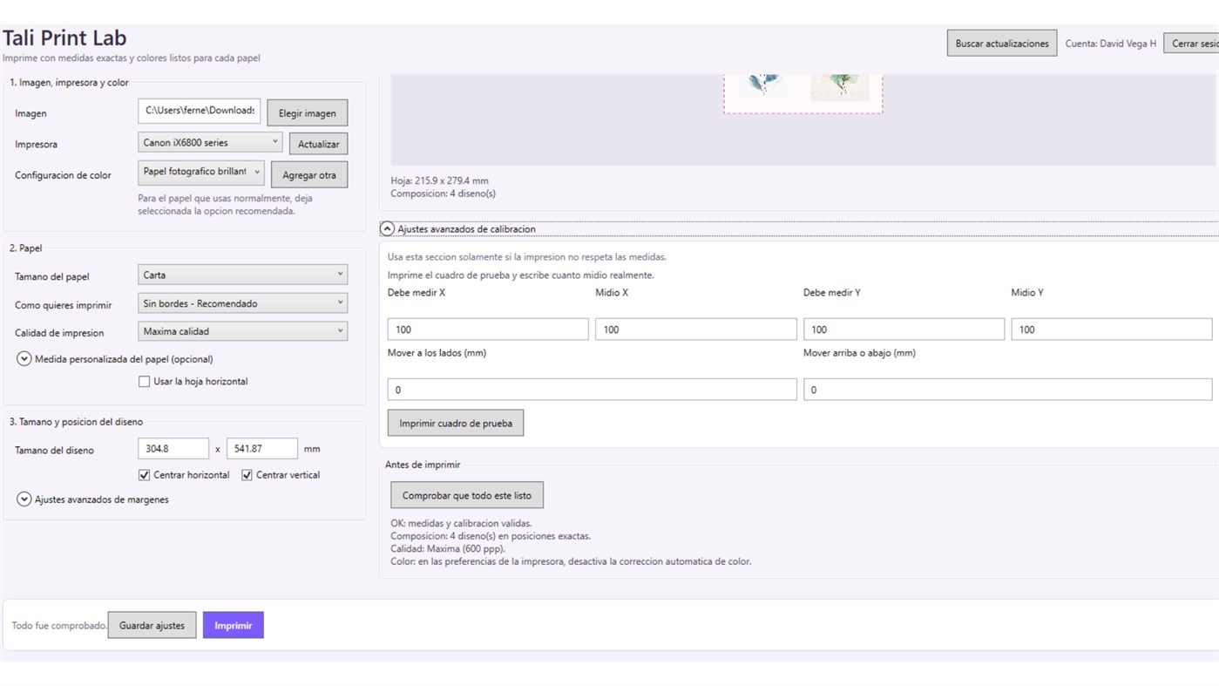This screenshot has height=686, width=1219.
Task: Click the Cerrar sesion button
Action: point(1192,44)
